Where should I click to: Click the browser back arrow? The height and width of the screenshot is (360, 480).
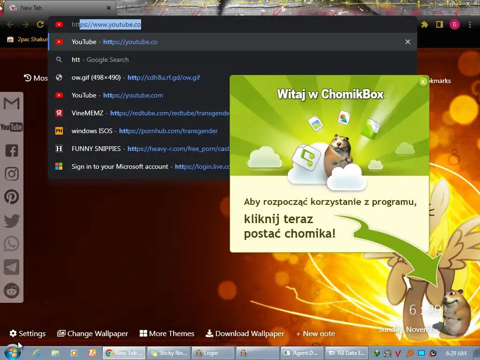pos(10,24)
